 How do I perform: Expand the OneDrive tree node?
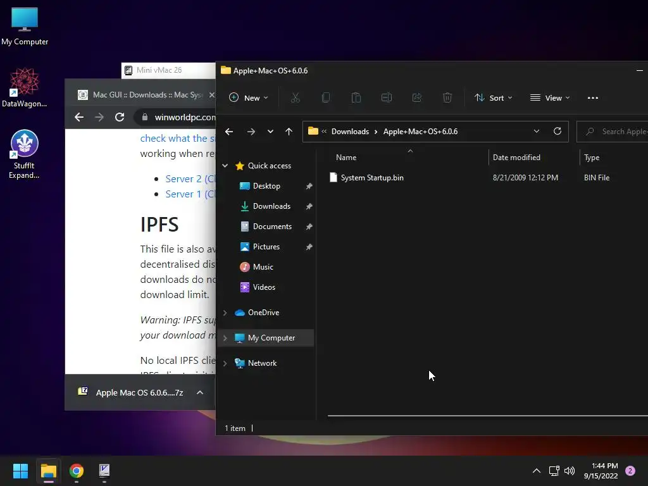click(225, 313)
